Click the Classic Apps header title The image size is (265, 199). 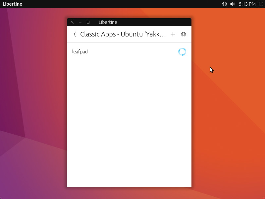123,34
